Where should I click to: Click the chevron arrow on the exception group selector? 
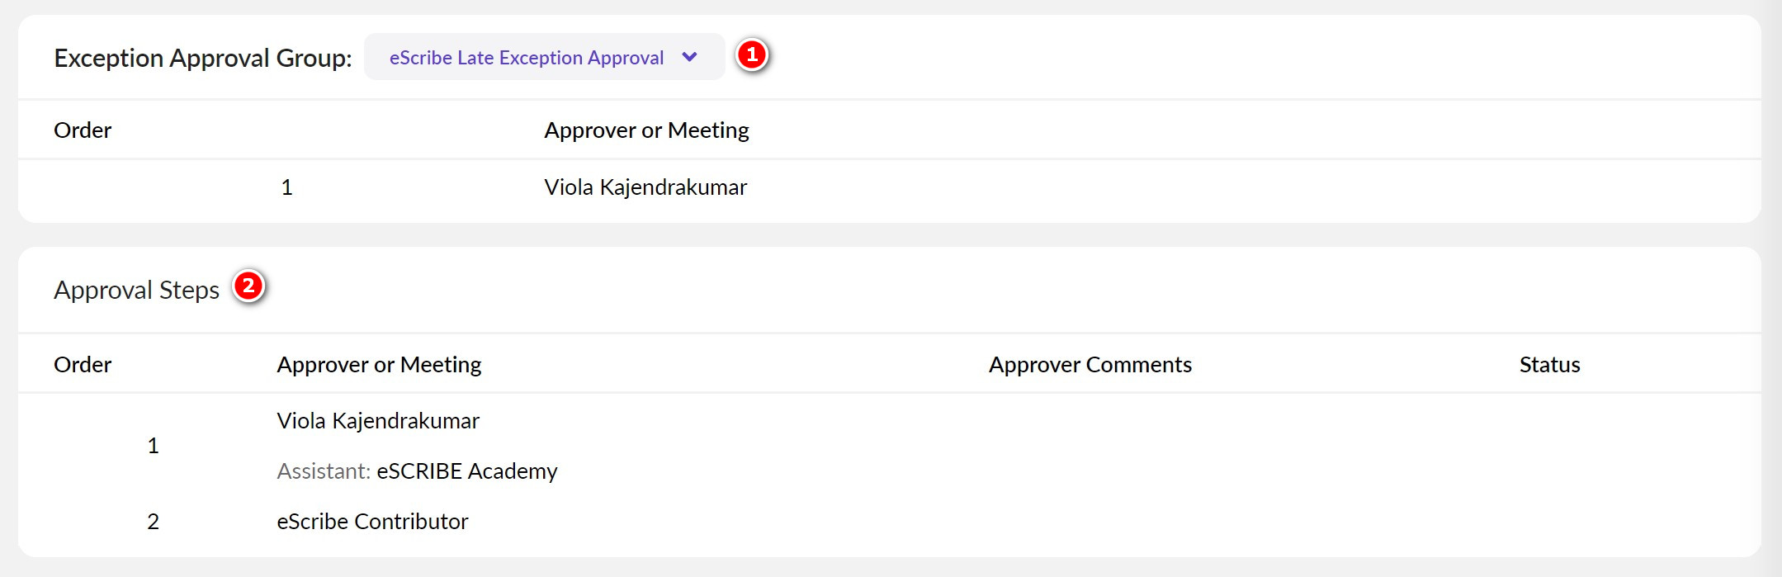(x=690, y=57)
